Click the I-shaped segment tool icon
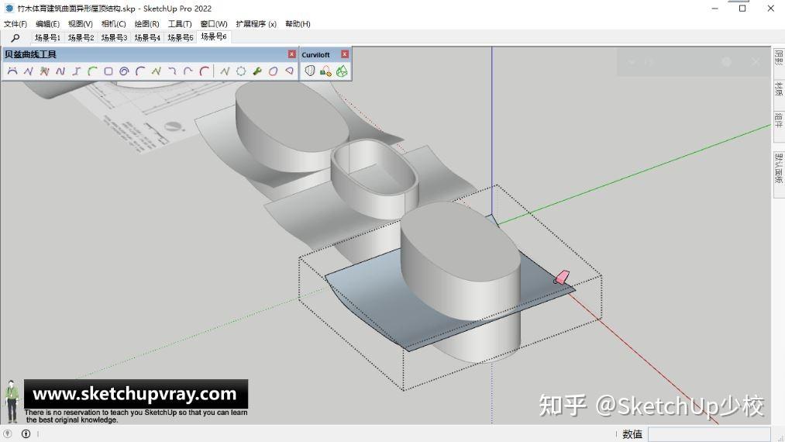The image size is (785, 442). tap(77, 71)
